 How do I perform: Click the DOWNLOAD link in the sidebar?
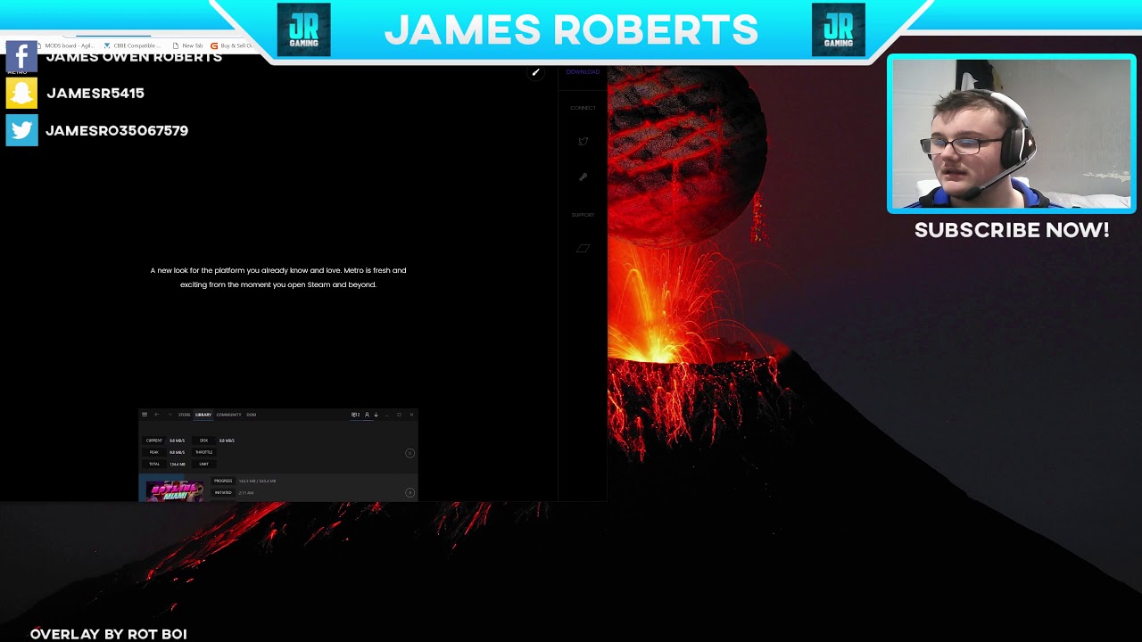click(x=583, y=71)
